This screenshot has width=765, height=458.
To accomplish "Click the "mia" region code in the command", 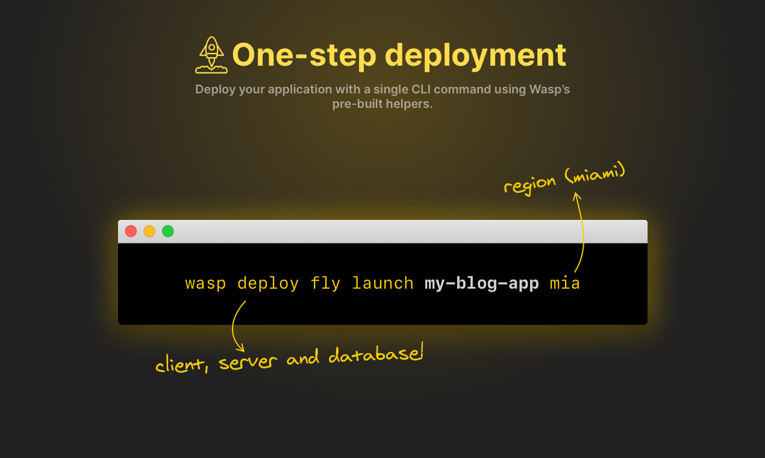I will point(565,283).
